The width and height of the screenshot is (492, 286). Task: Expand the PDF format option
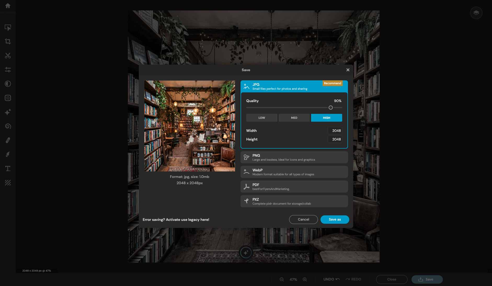click(294, 187)
